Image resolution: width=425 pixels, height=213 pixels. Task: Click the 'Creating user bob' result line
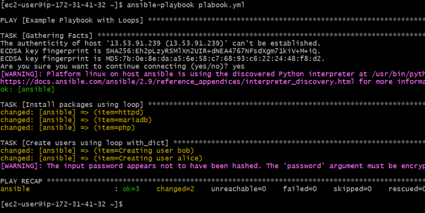point(97,150)
